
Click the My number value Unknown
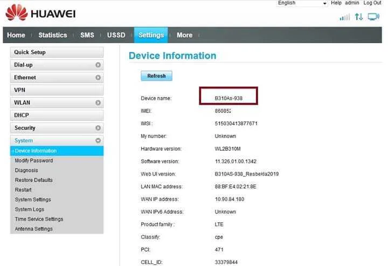click(225, 136)
